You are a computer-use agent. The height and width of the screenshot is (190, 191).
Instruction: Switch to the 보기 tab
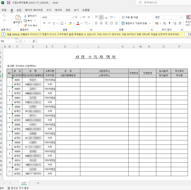click(76, 10)
